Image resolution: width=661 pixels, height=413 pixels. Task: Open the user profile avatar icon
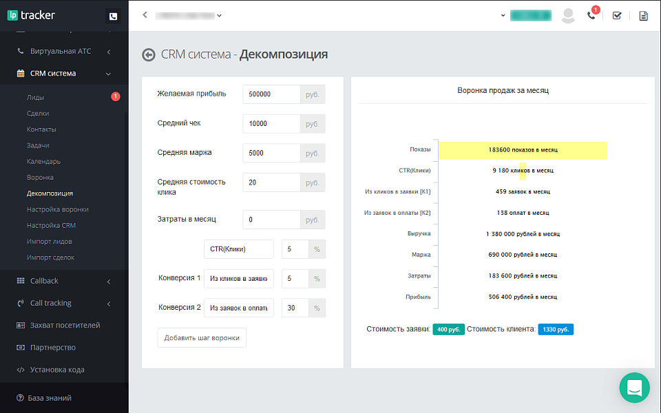[568, 14]
